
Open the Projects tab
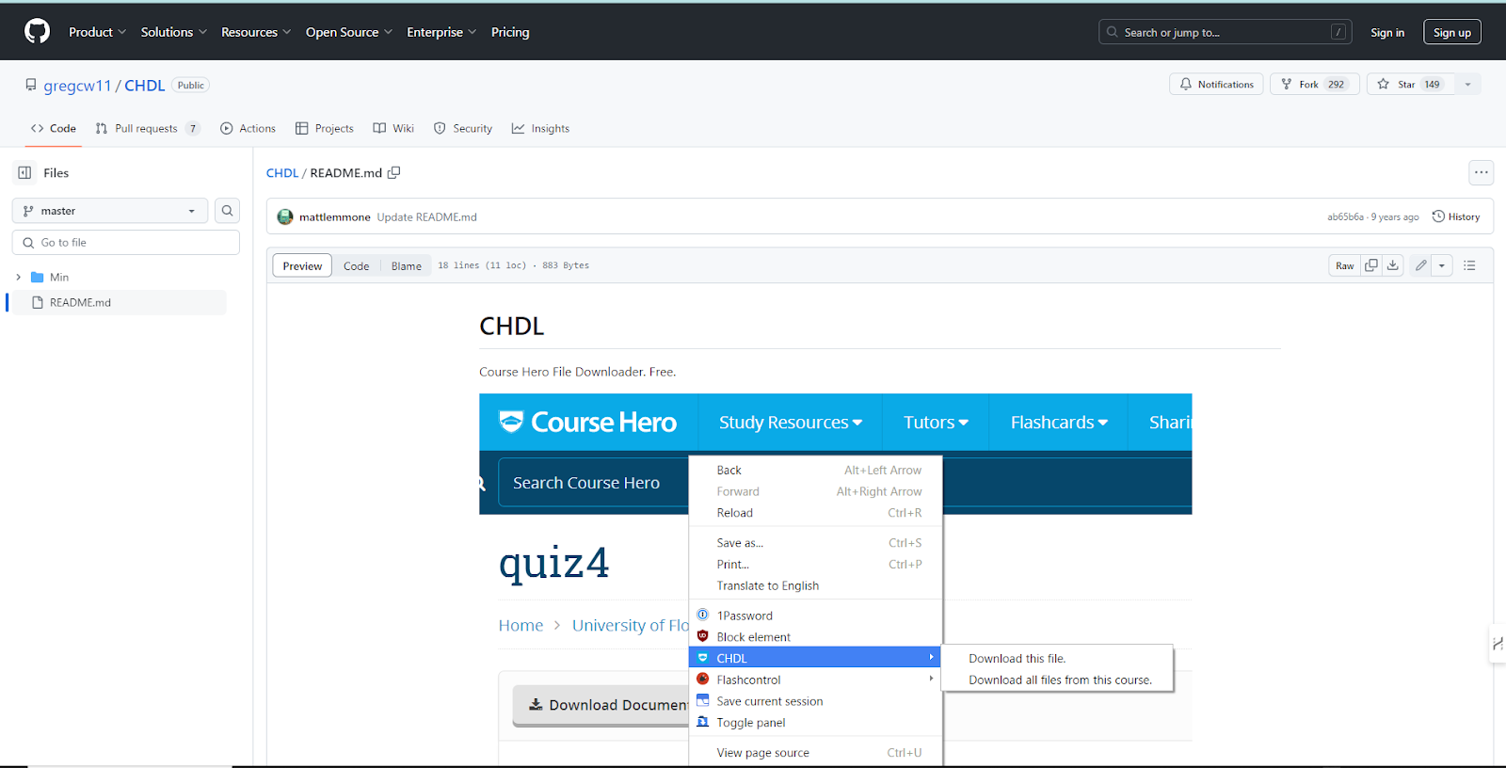[324, 128]
